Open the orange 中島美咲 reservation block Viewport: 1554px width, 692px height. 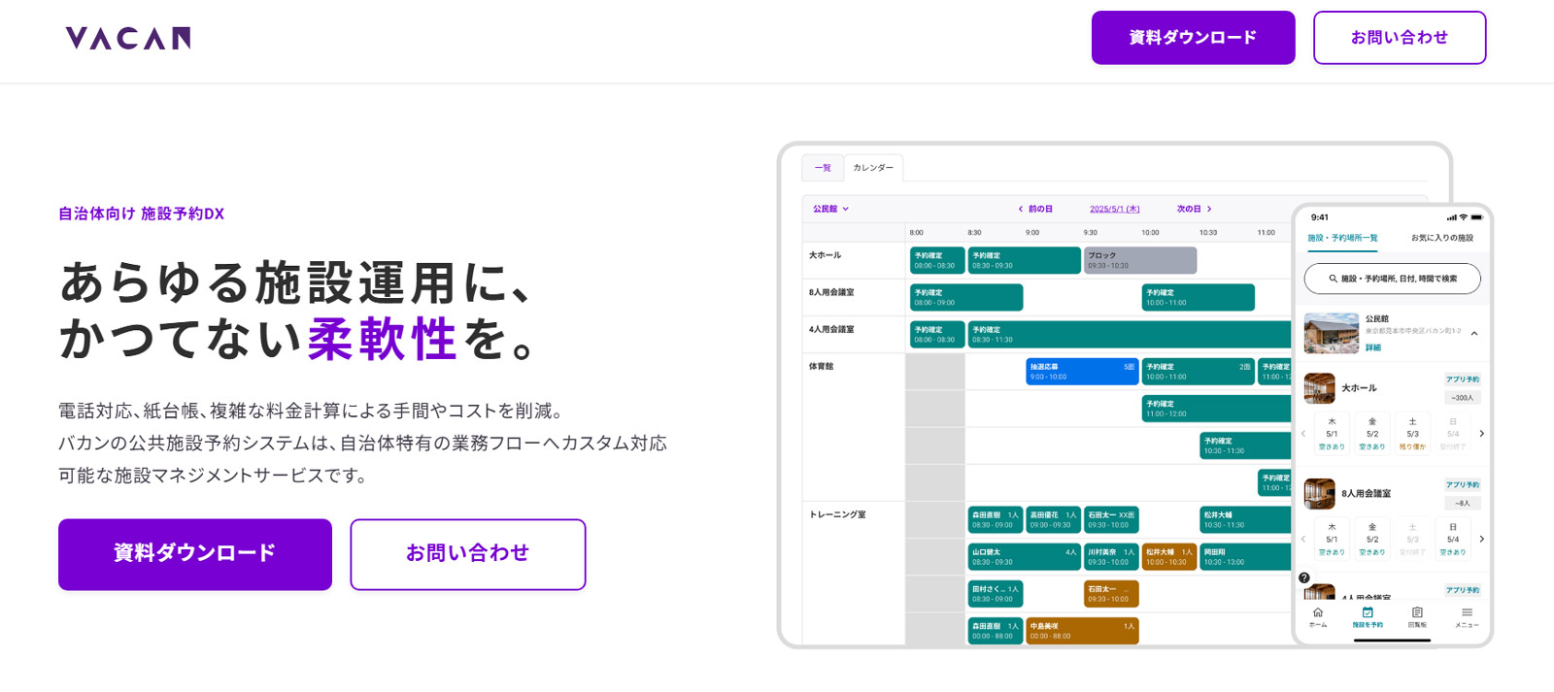1082,631
